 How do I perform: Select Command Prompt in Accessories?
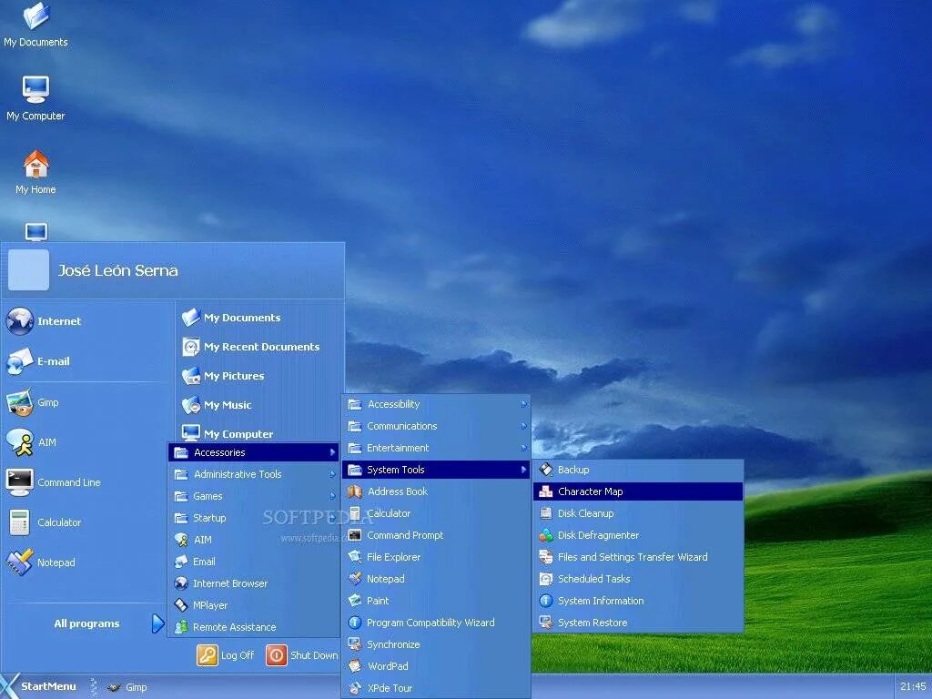pos(436,535)
